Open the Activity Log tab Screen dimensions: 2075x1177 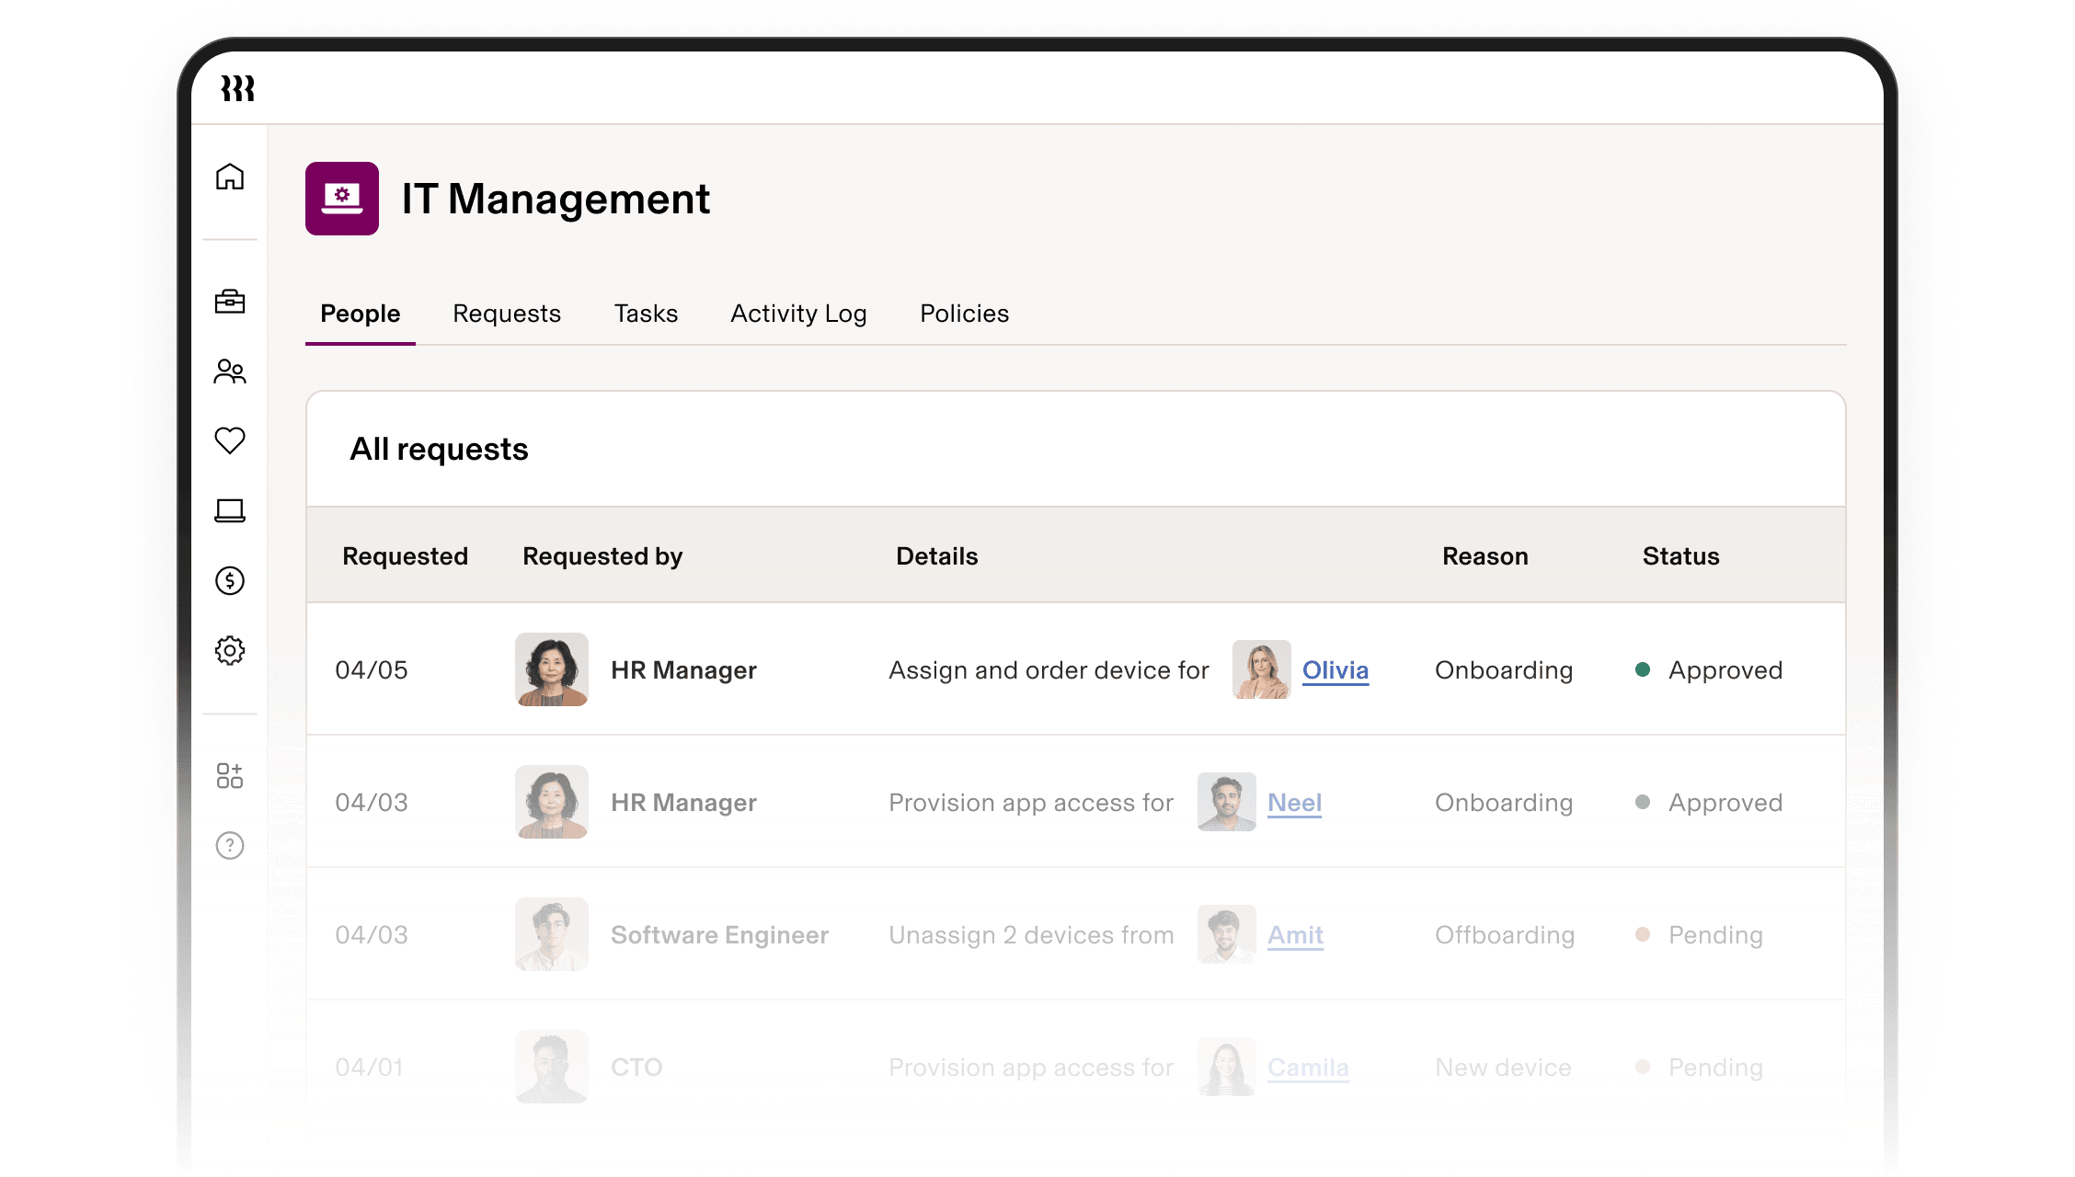click(x=797, y=314)
